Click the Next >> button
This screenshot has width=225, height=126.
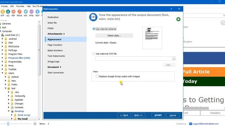point(138,115)
